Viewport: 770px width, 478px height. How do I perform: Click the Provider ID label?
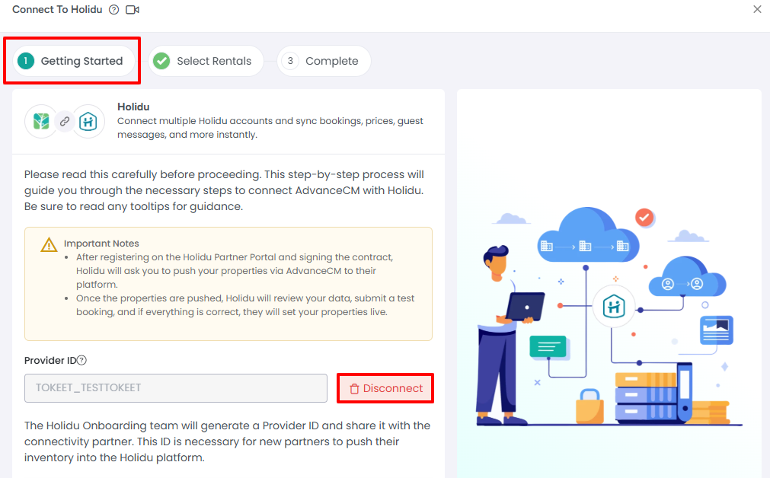pyautogui.click(x=50, y=360)
